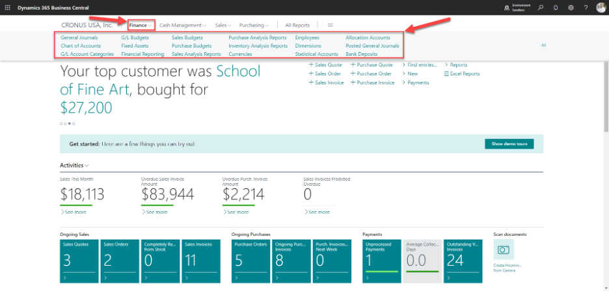Open the app launcher waffle icon
Screen dimensions: 609x291
coord(7,6)
